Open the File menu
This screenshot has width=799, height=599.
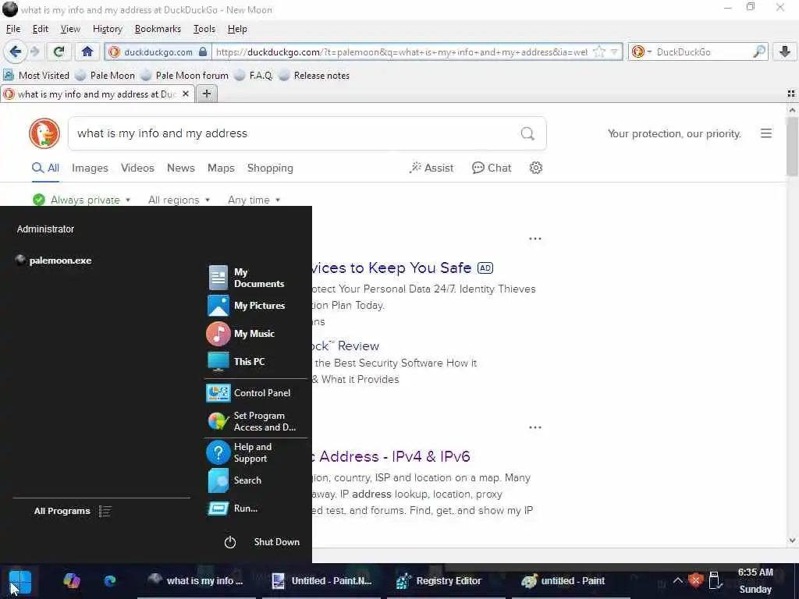pos(13,29)
